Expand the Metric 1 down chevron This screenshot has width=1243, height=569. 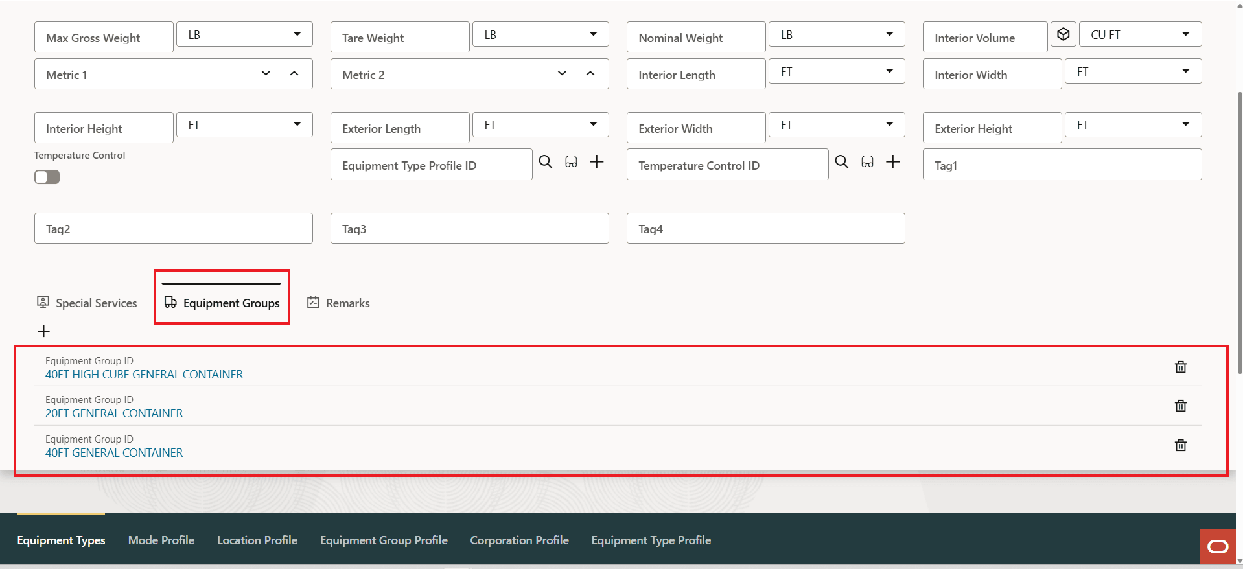point(266,73)
